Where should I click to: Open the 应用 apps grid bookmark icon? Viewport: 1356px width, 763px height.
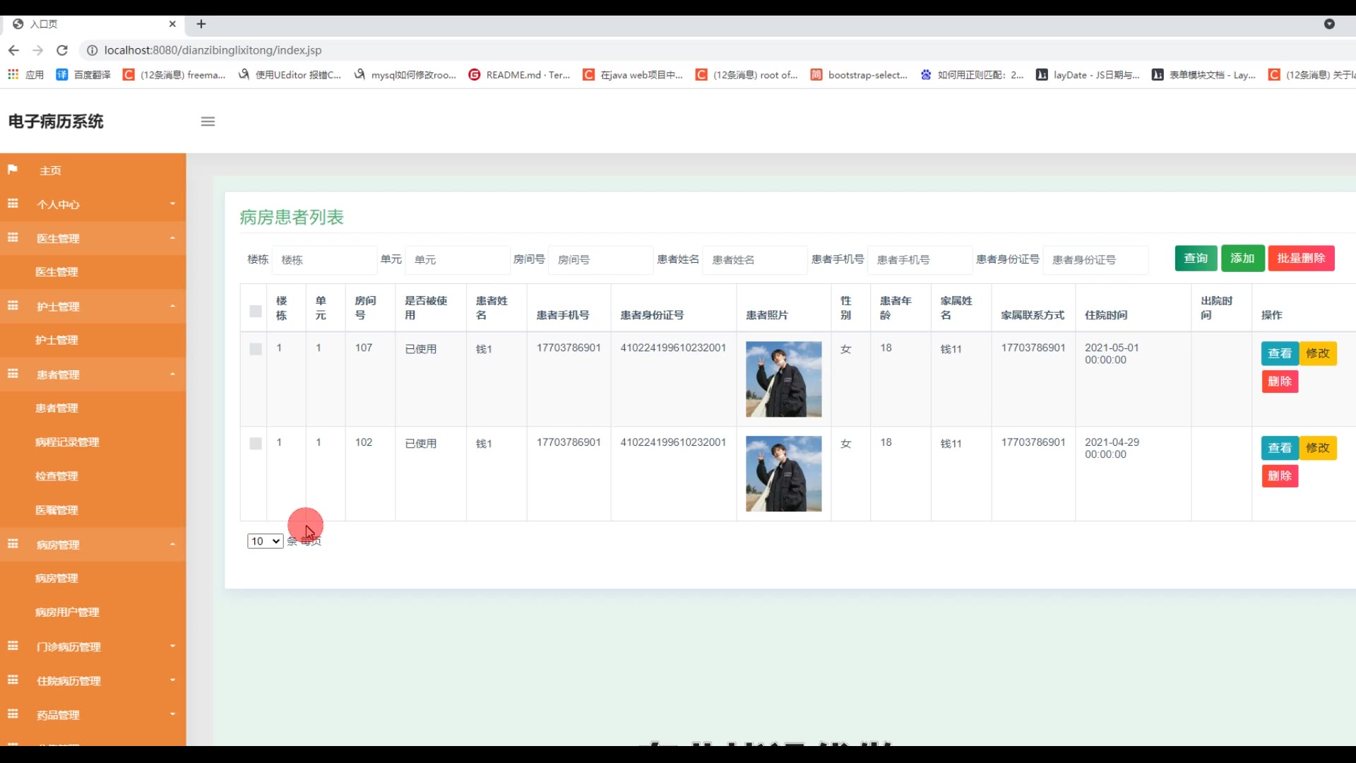[13, 74]
